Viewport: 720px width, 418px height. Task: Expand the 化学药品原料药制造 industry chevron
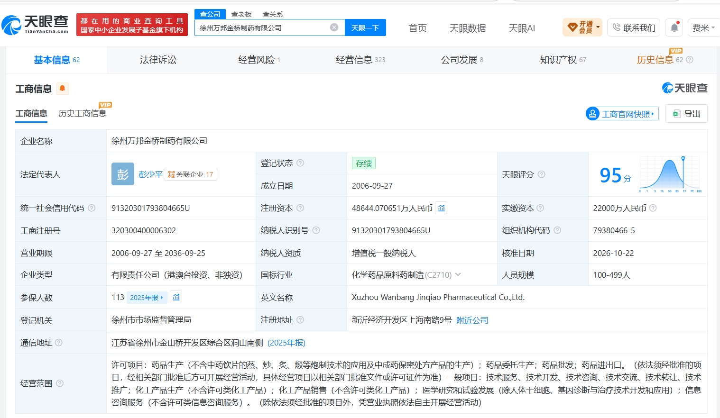pyautogui.click(x=458, y=274)
